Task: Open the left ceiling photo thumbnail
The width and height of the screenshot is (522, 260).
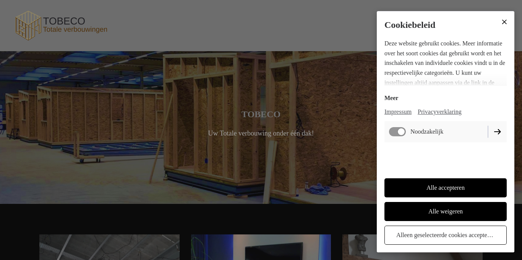Action: point(109,247)
